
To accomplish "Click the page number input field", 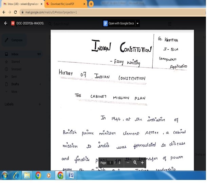I will coord(111,163).
